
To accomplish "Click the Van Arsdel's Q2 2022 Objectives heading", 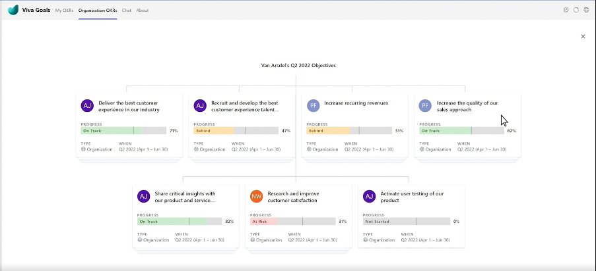I will click(298, 65).
